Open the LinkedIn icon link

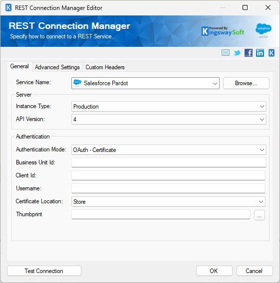[x=260, y=53]
